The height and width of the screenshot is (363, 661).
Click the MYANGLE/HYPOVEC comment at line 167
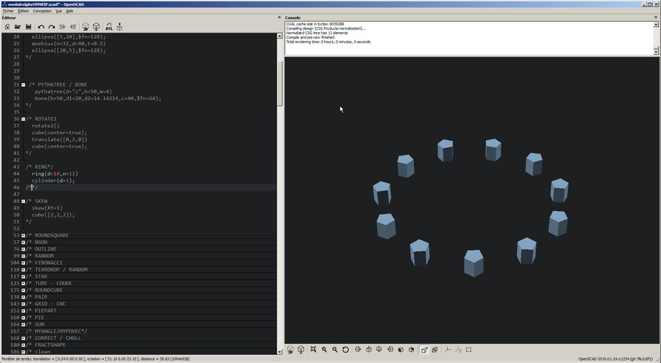click(x=57, y=331)
